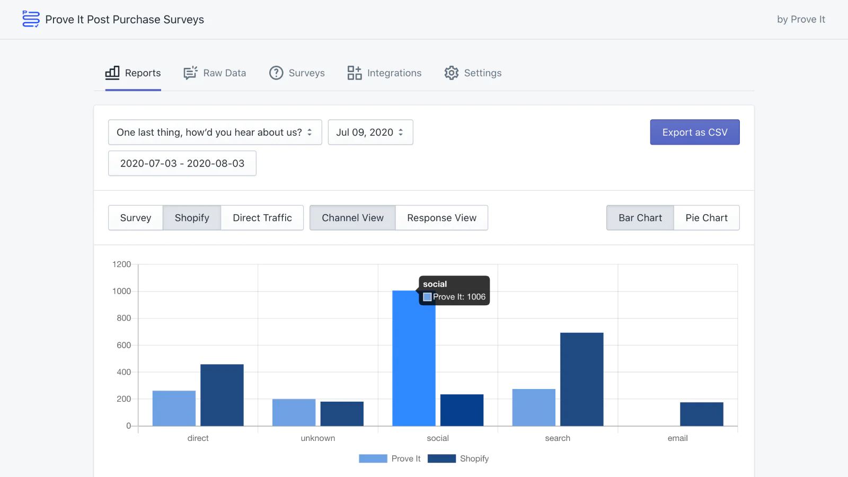
Task: Switch to Channel View
Action: click(x=352, y=218)
